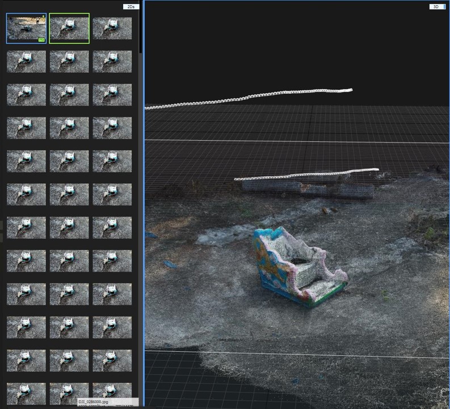
Task: Click the green dot marker on first thumbnail
Action: click(44, 16)
